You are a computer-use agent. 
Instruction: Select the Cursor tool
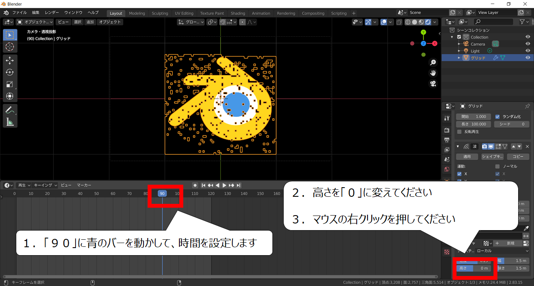point(10,47)
